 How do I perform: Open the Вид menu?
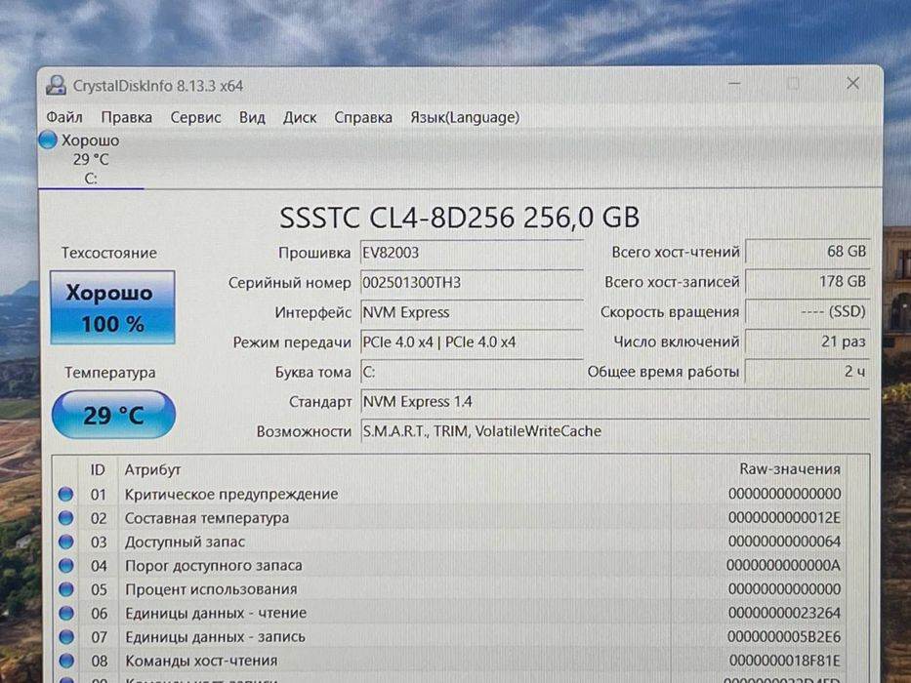tap(252, 117)
